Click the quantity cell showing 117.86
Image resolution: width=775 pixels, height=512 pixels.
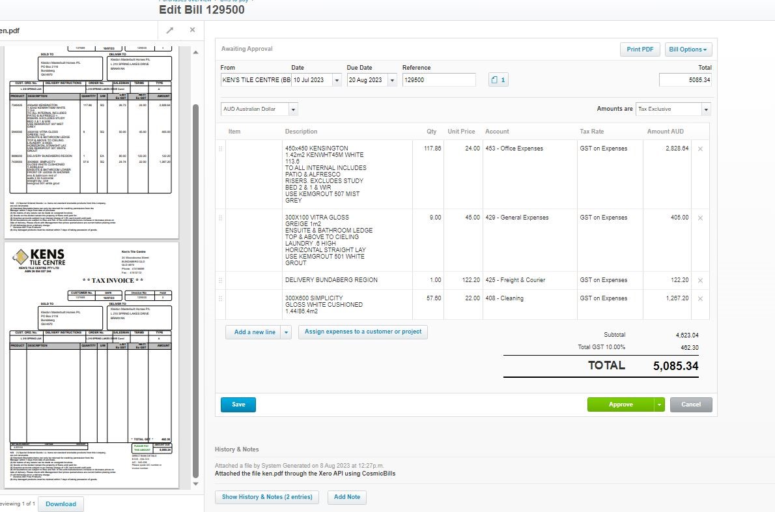click(428, 175)
